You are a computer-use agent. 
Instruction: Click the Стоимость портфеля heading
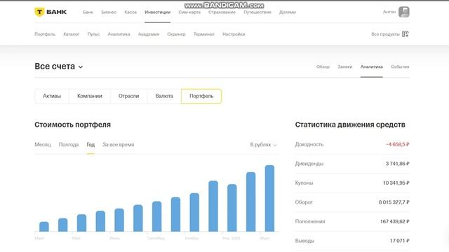pos(73,125)
